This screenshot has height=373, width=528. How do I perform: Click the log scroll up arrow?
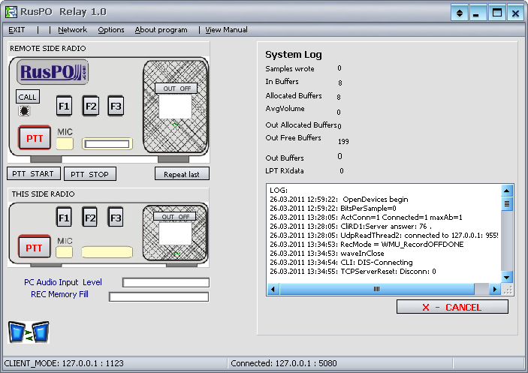pyautogui.click(x=507, y=191)
